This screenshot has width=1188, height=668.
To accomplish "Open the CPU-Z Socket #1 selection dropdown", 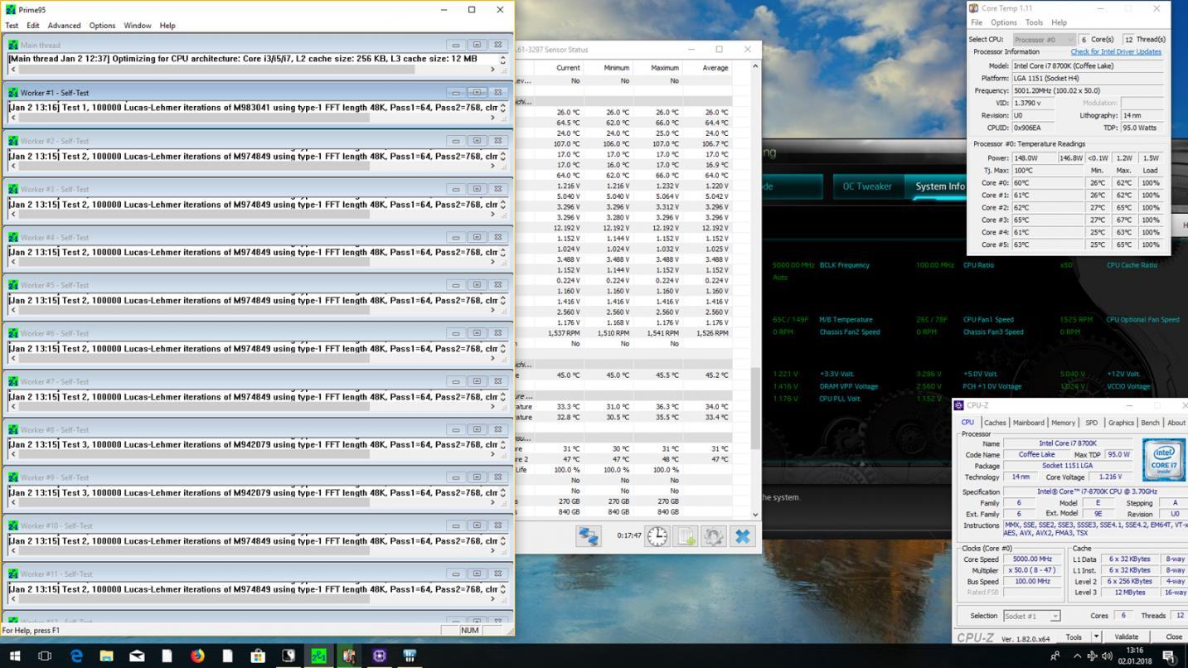I will coord(1031,616).
